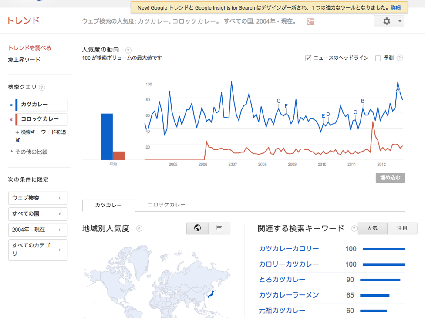This screenshot has height=318, width=425.
Task: Click news headline marker B on chart
Action: click(363, 101)
